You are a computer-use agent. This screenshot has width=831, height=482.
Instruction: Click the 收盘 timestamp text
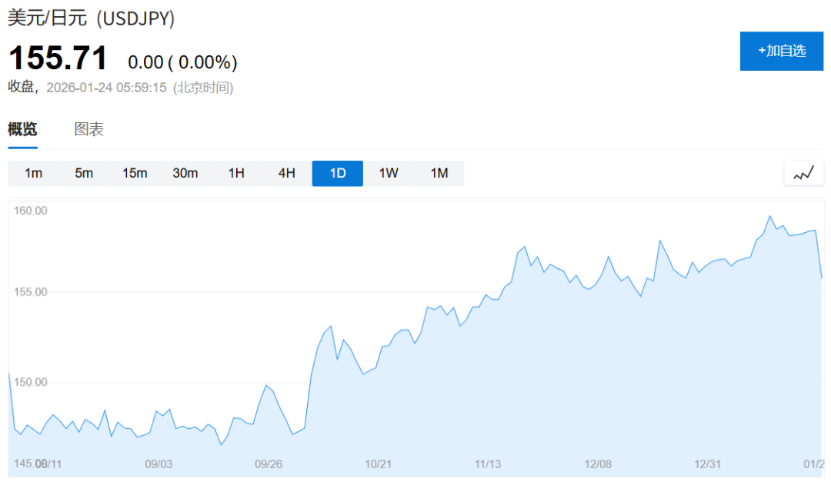click(x=120, y=88)
